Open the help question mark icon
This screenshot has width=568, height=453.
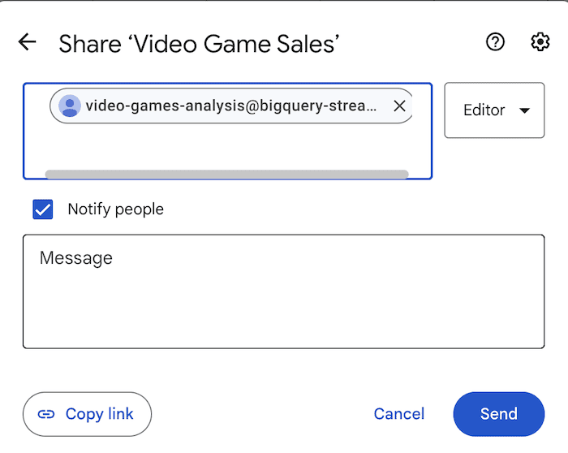click(x=495, y=42)
